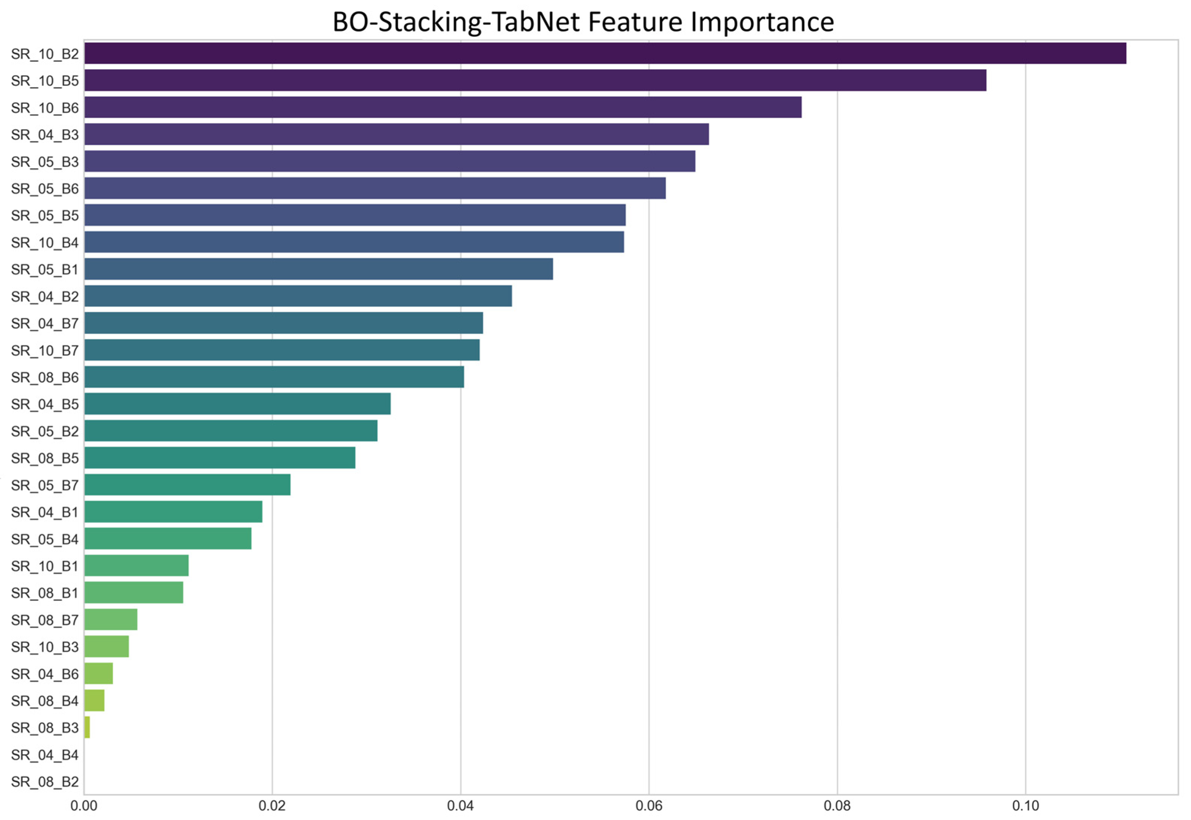Select the SR_04_B3 bar

click(x=397, y=134)
